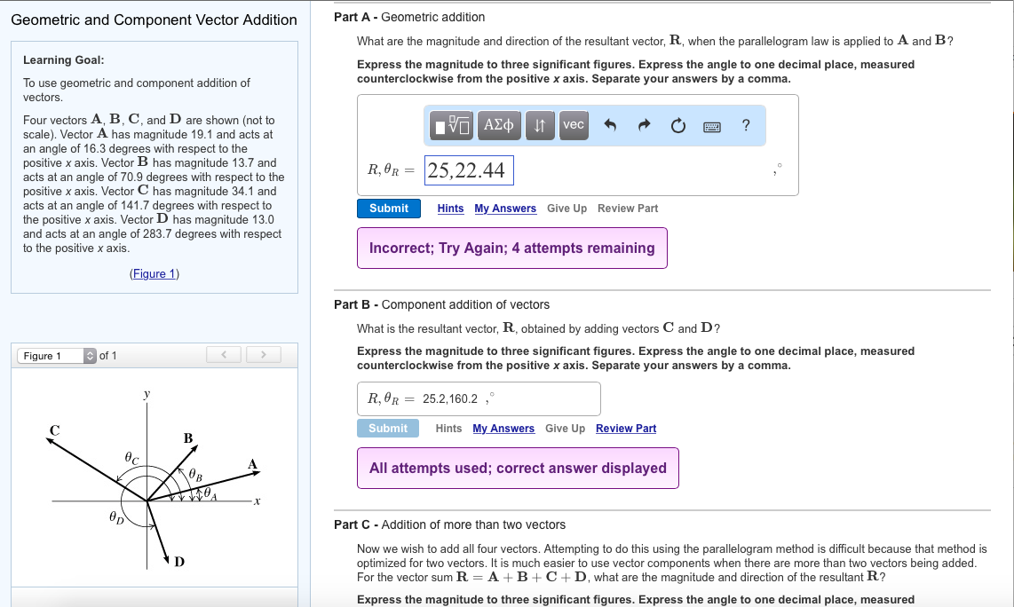The image size is (1014, 607).
Task: Open Review Part for Part B
Action: (626, 428)
